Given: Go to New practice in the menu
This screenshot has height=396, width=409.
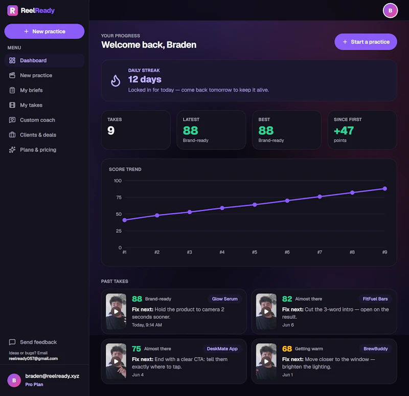Looking at the screenshot, I should pos(44,75).
